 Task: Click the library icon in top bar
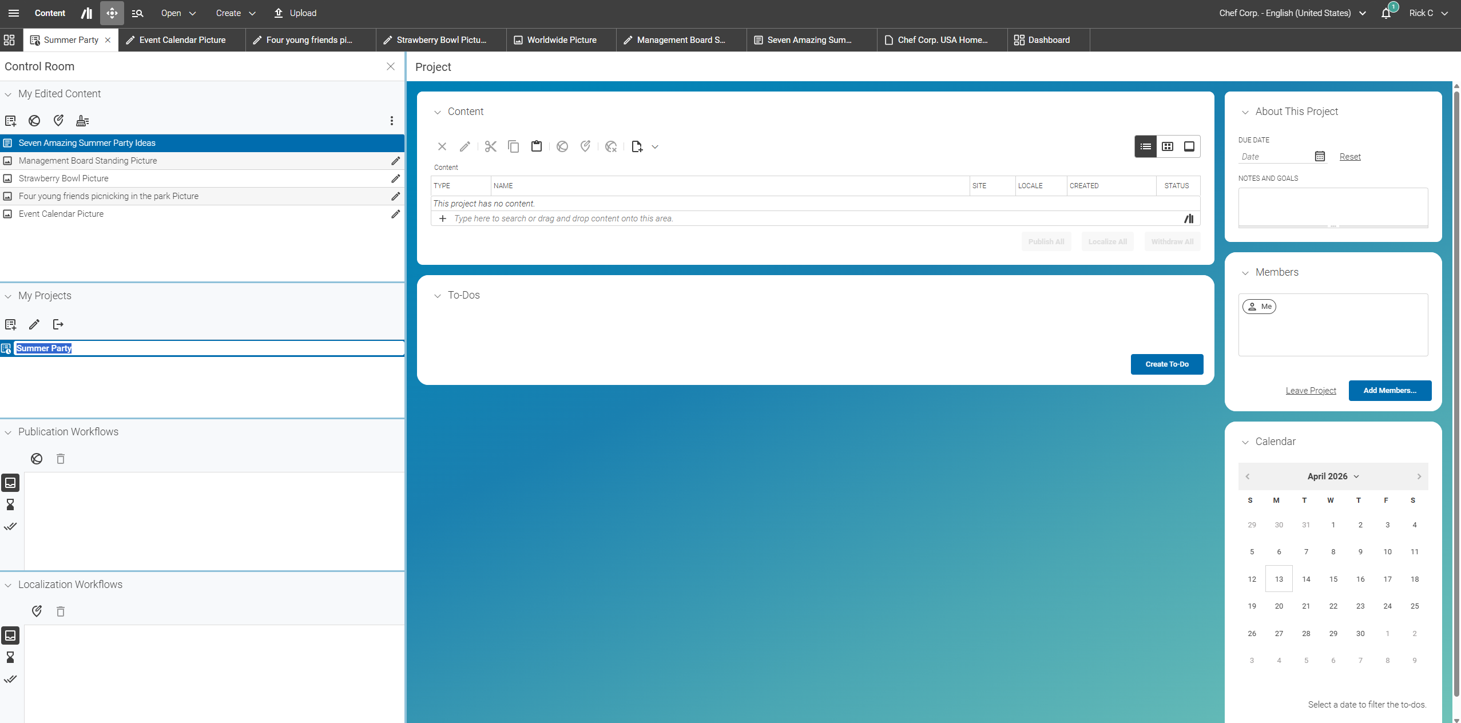point(86,13)
